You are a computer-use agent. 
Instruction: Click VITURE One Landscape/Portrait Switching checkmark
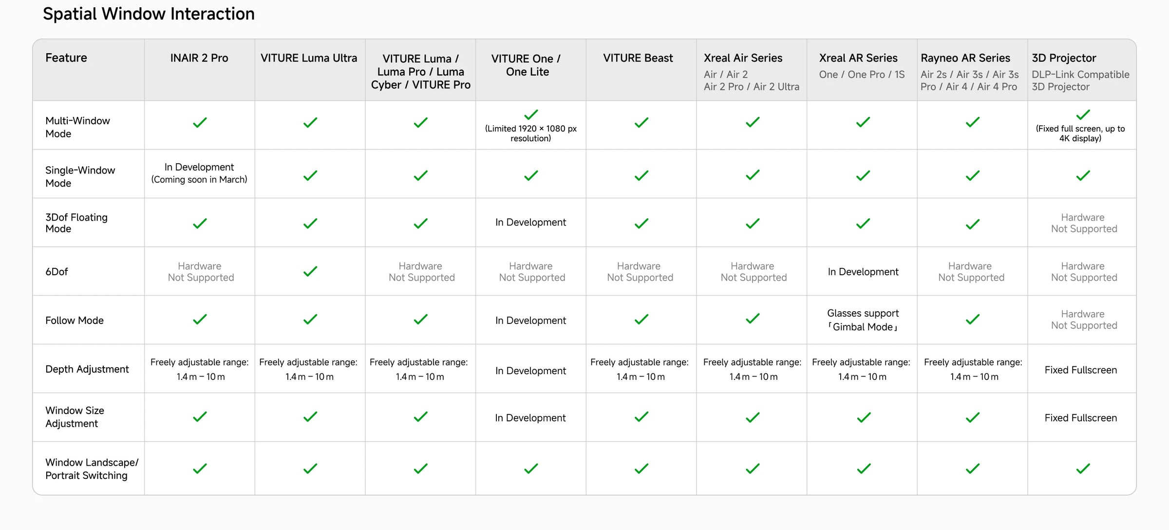531,469
